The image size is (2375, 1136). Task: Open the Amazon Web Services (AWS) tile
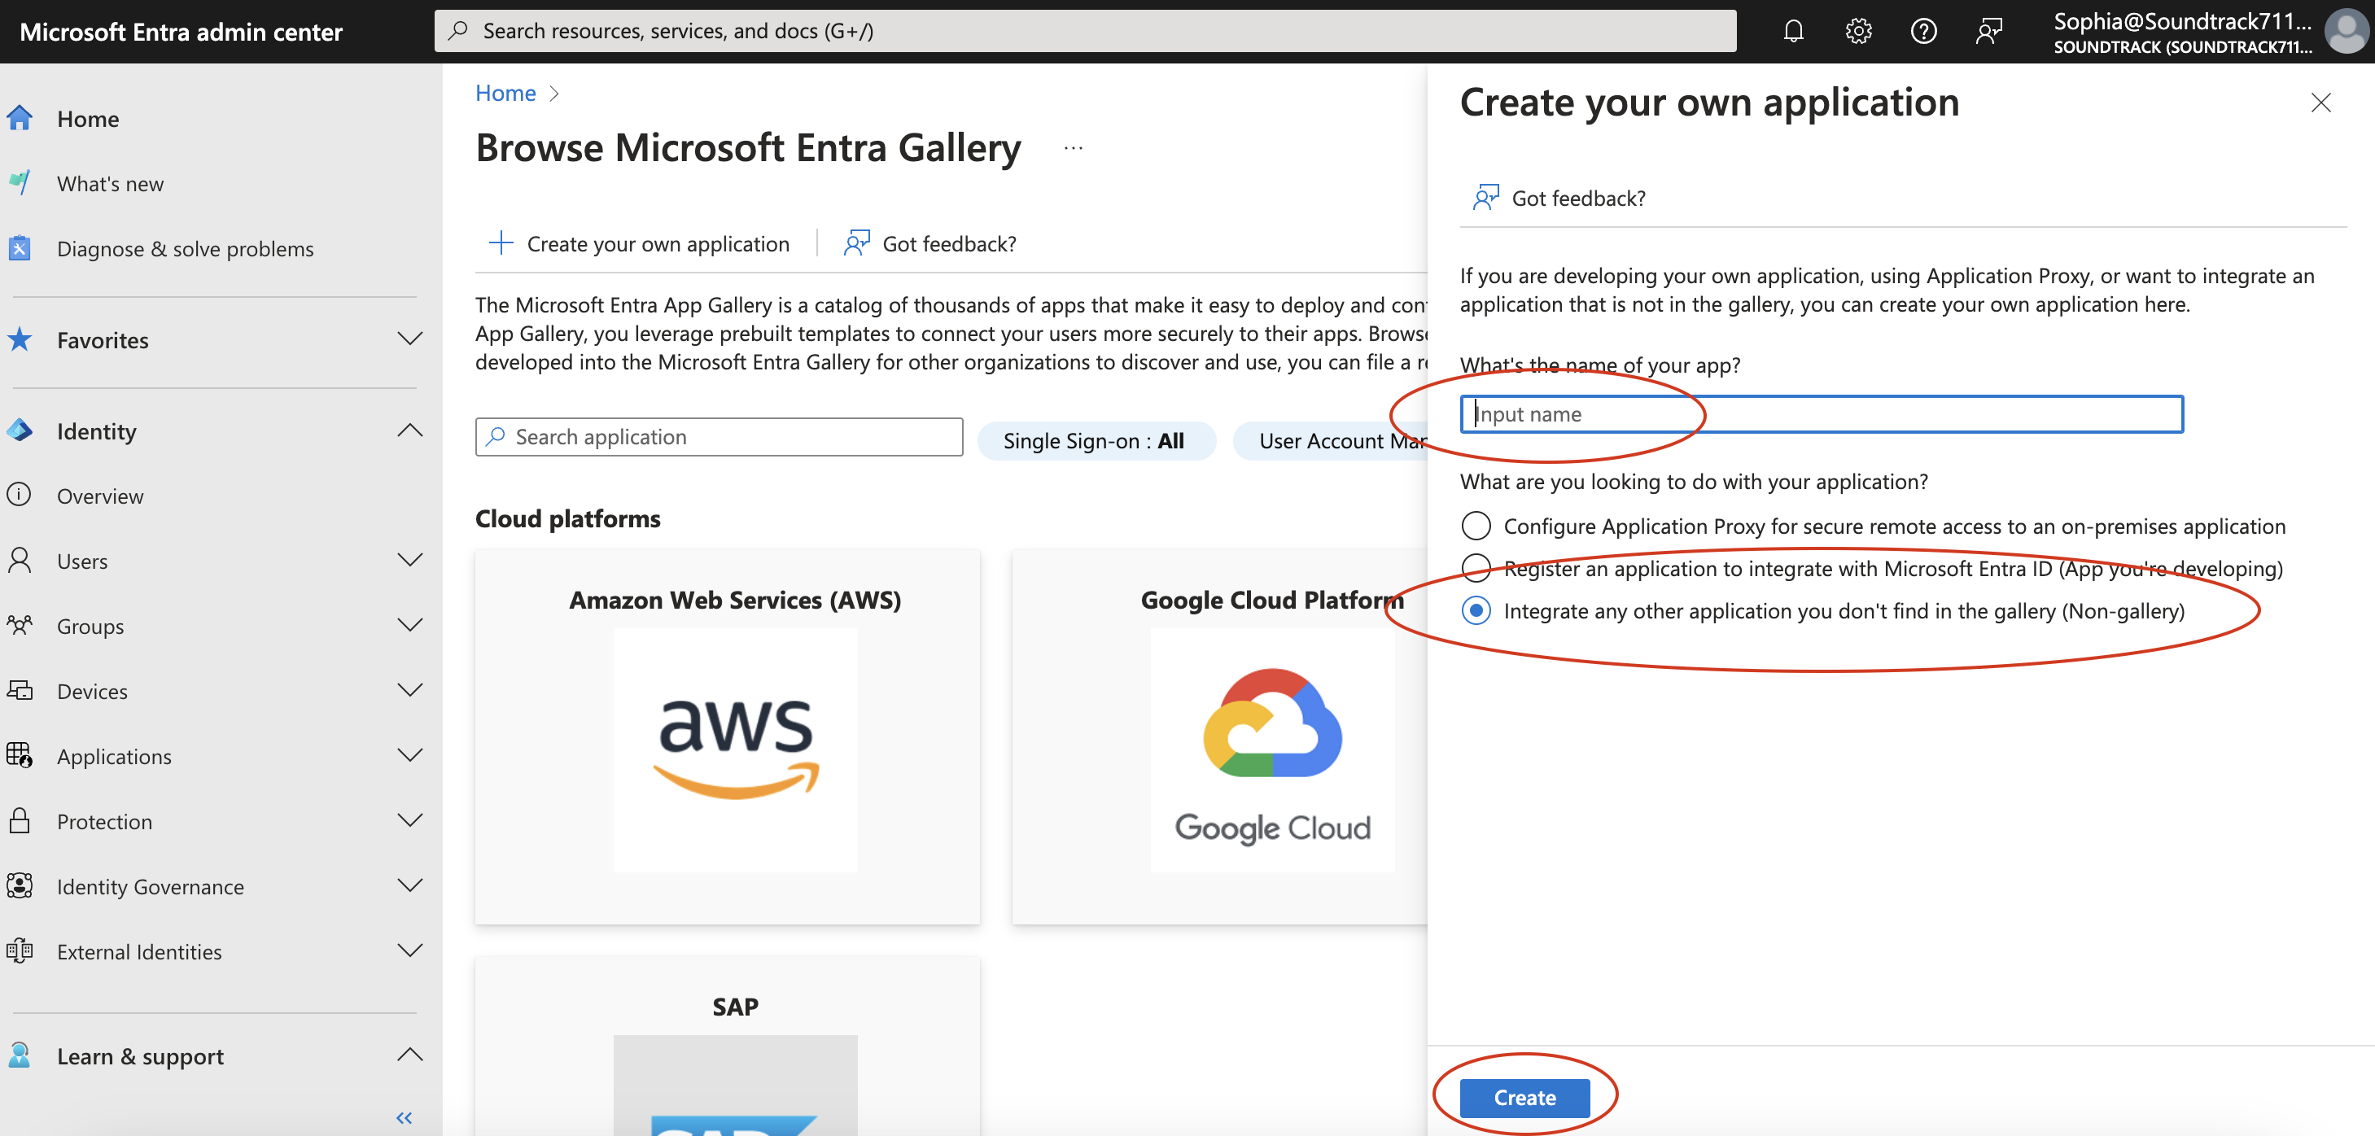[x=728, y=736]
